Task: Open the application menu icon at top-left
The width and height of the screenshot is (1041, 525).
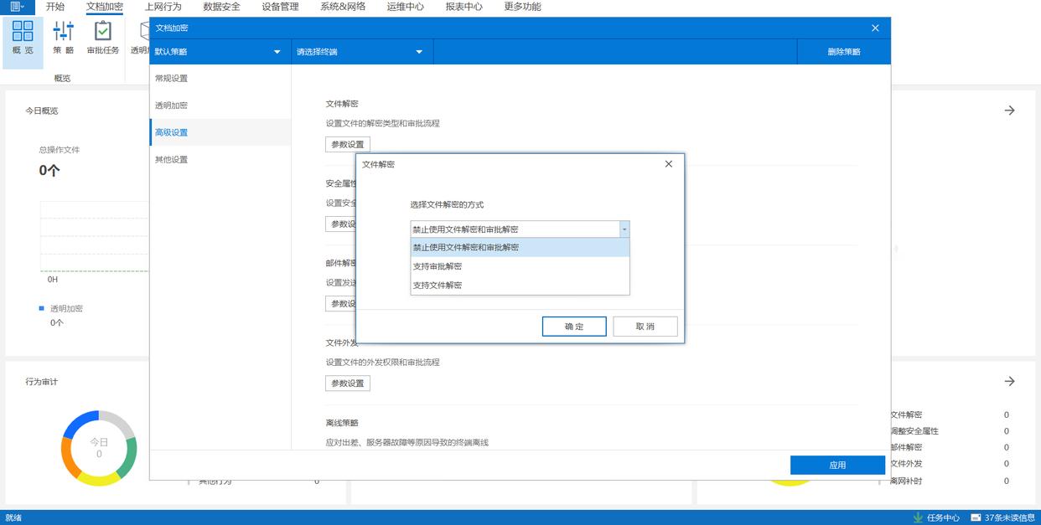Action: [17, 7]
